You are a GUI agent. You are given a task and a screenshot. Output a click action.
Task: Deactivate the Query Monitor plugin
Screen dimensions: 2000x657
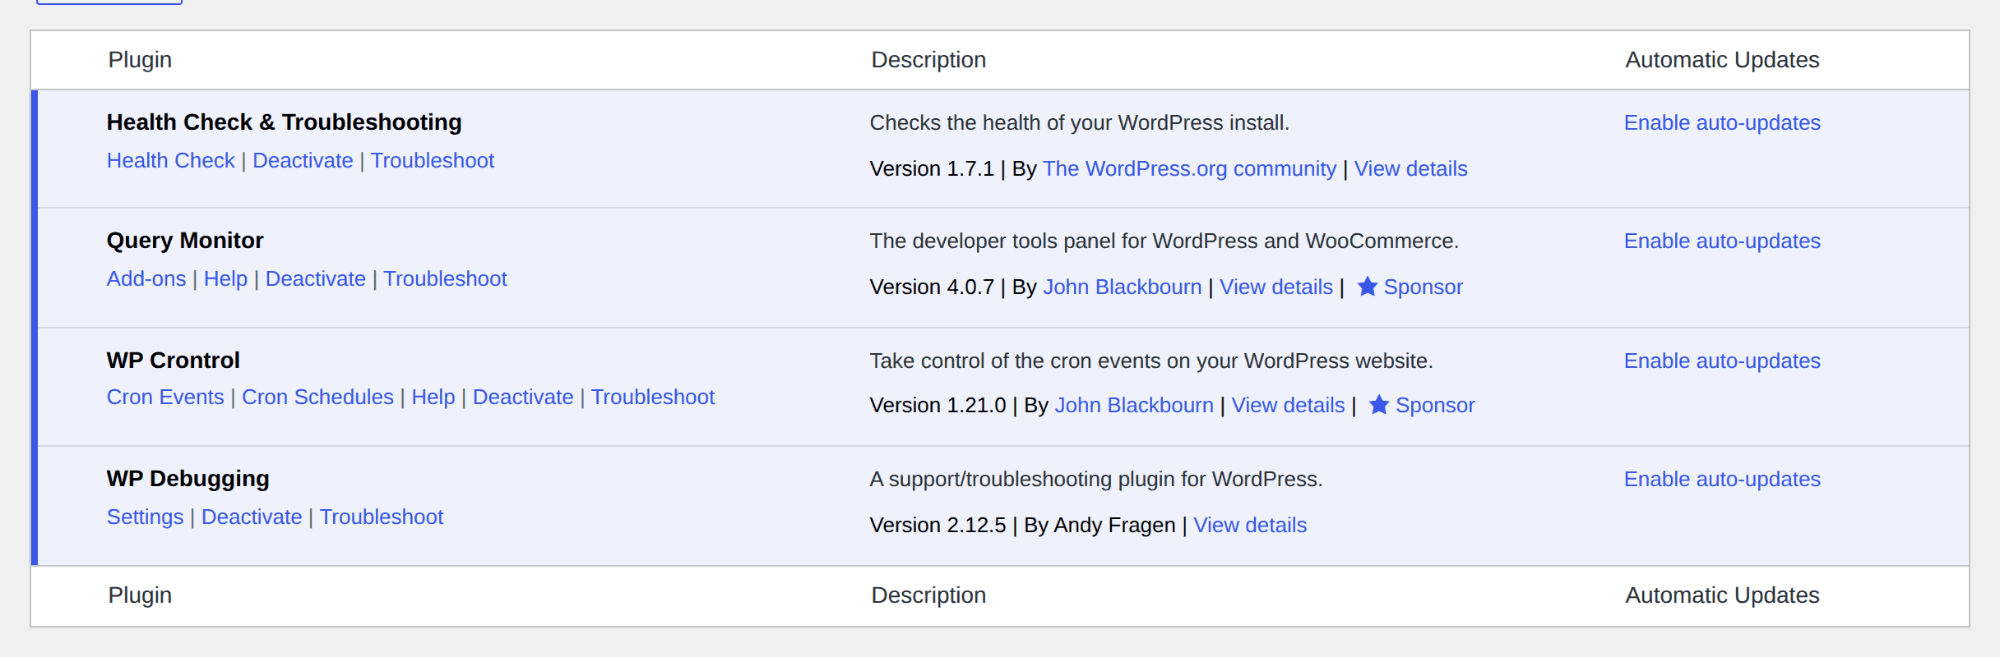click(x=316, y=278)
